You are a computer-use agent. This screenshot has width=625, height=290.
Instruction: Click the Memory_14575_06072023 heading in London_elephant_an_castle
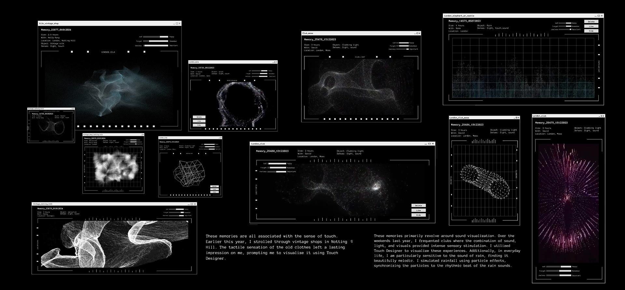(x=465, y=21)
